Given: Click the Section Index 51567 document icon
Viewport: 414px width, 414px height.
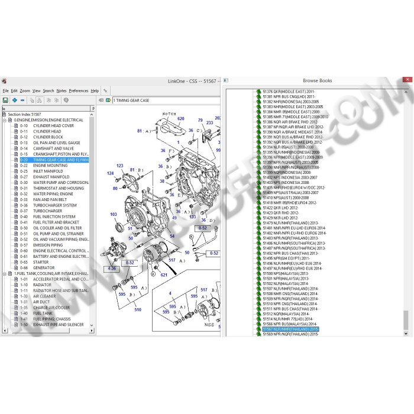Looking at the screenshot, I should pos(4,114).
